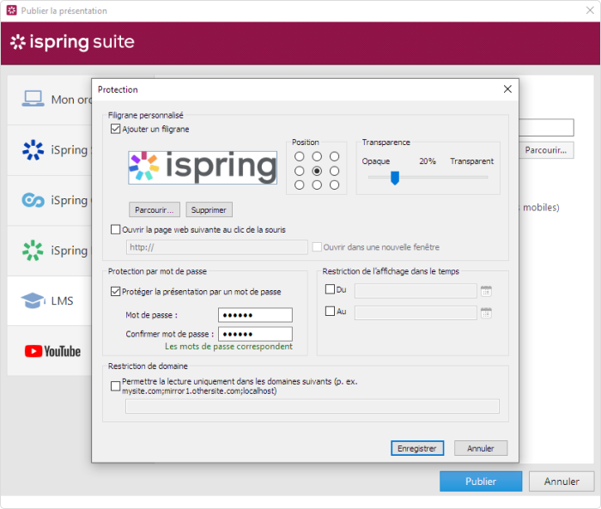The width and height of the screenshot is (601, 509).
Task: Select top-right watermark position
Action: click(x=334, y=156)
